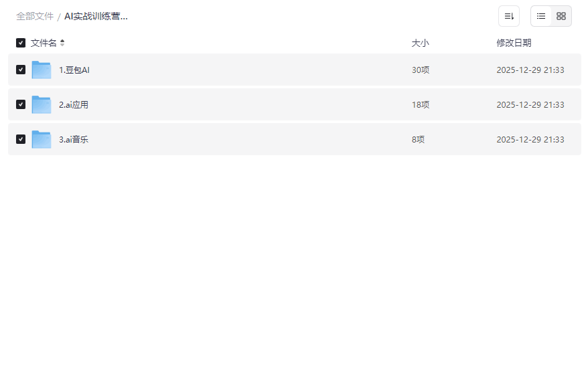Sort files using the 文件名 sort arrow

[x=62, y=43]
